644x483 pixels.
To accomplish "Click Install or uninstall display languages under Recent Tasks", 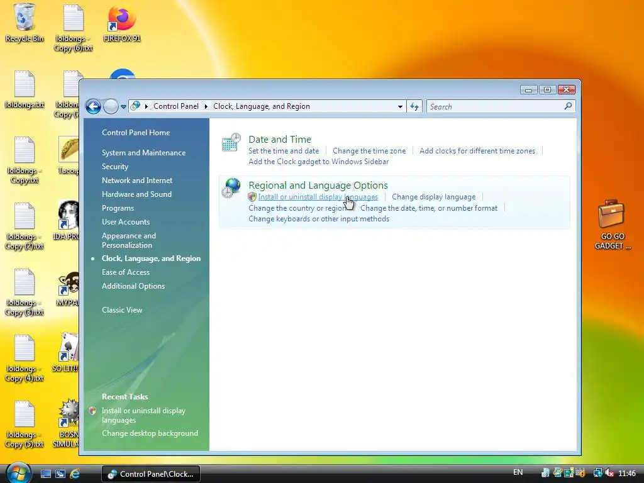I will [x=143, y=415].
